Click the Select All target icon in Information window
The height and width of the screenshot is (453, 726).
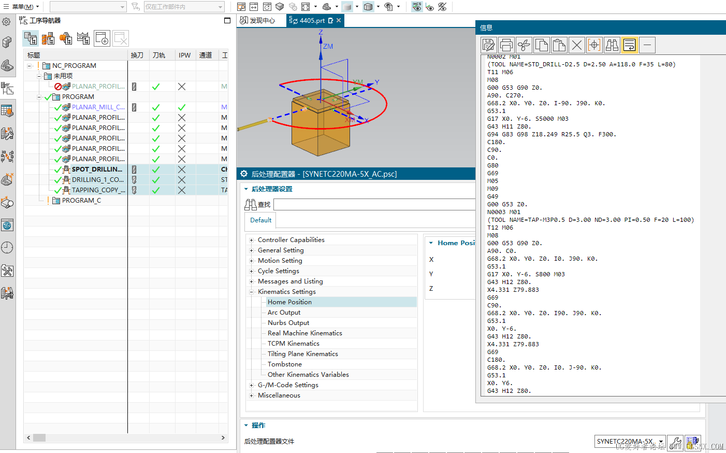point(594,45)
